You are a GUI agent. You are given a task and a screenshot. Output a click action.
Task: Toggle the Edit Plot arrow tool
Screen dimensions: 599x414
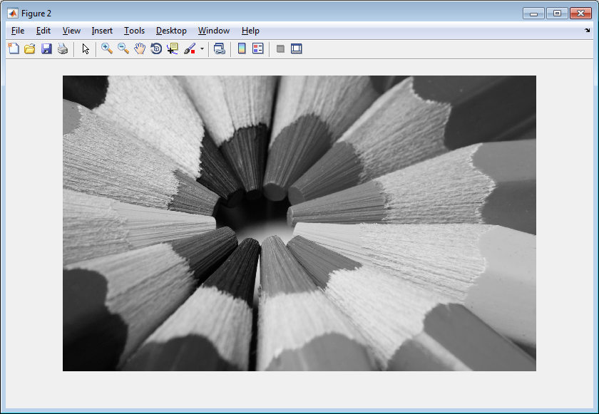click(86, 48)
